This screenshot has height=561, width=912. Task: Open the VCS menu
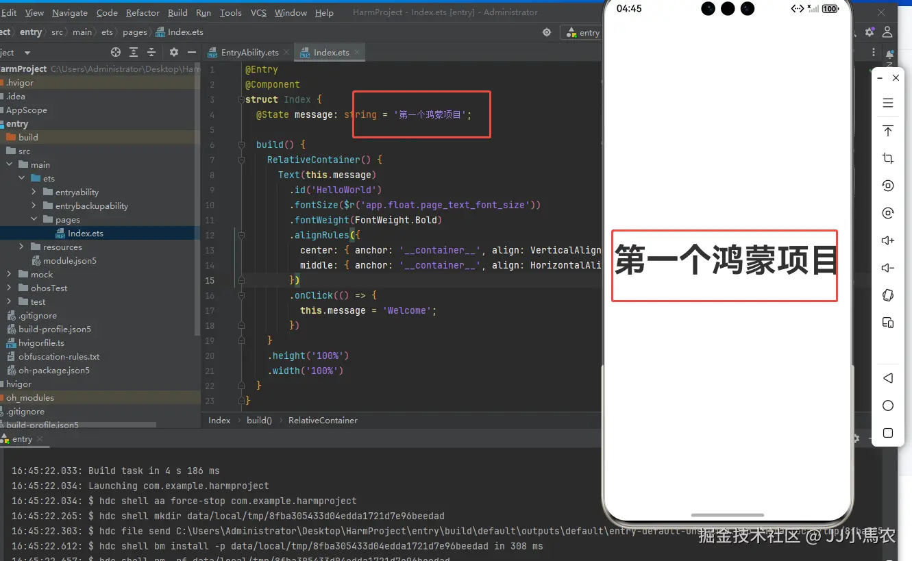[x=258, y=12]
